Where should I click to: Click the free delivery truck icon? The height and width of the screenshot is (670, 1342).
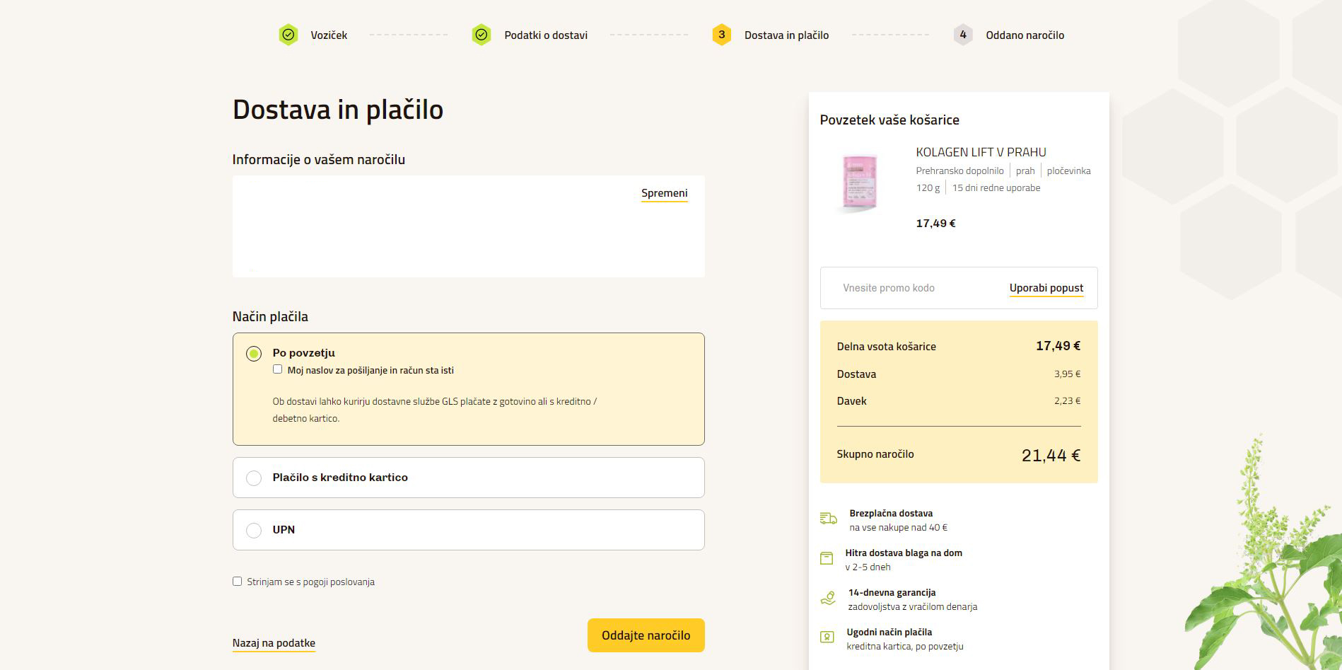tap(828, 519)
